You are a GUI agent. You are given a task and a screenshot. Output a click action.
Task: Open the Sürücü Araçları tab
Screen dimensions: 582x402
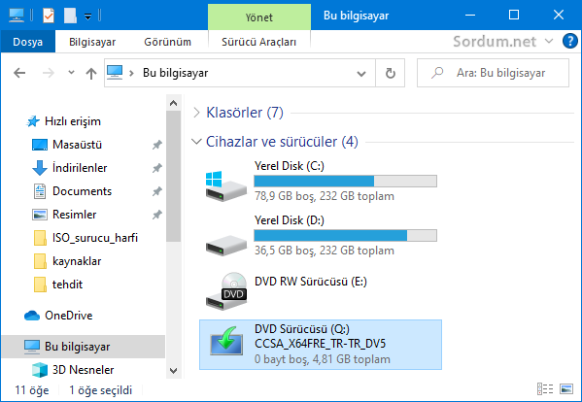[259, 42]
